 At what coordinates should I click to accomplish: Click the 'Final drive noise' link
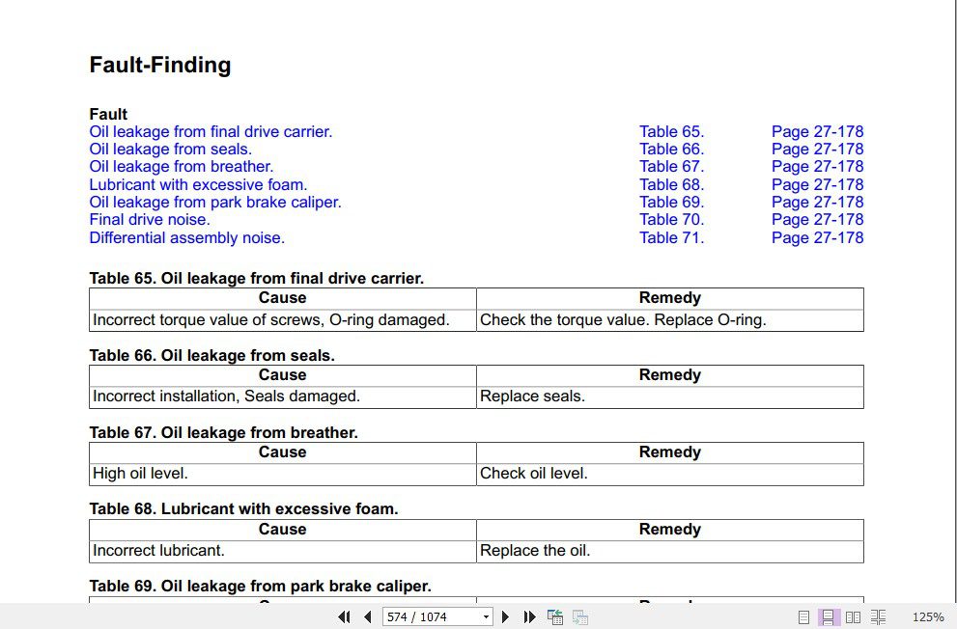click(x=150, y=220)
